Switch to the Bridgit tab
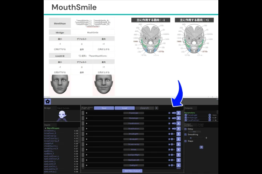 50,108
